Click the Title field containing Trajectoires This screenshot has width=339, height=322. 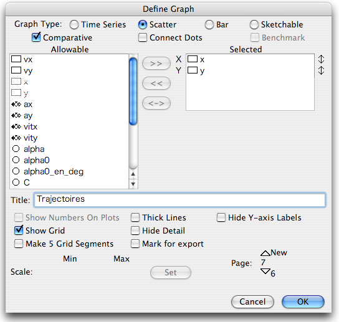point(179,200)
